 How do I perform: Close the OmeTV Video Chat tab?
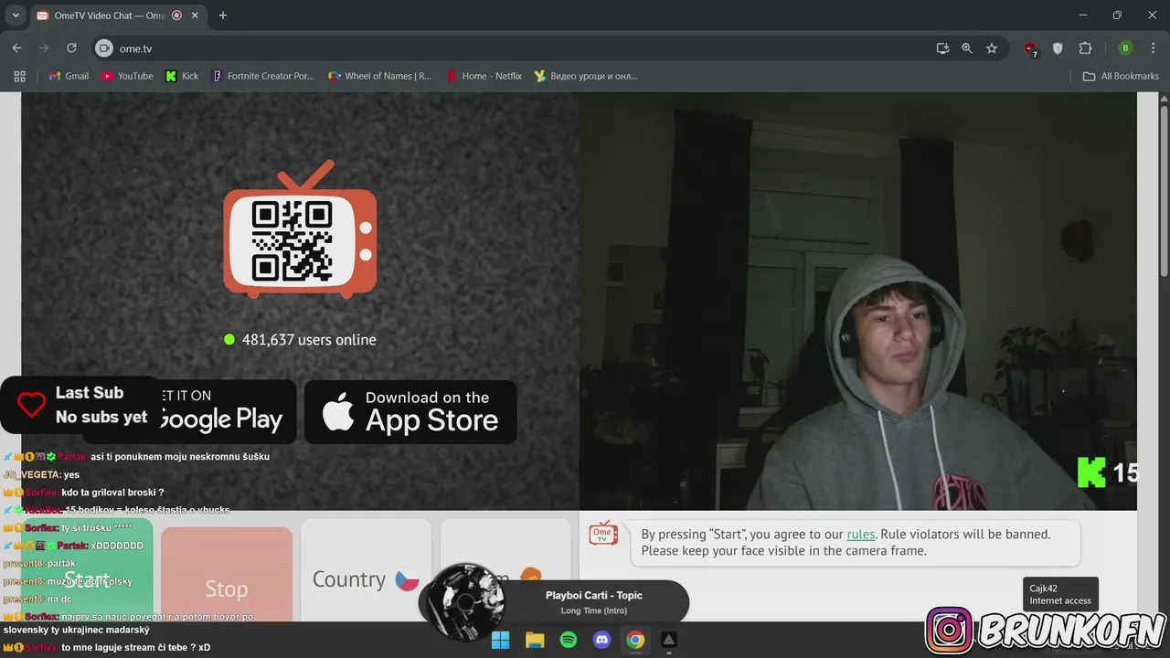point(195,16)
